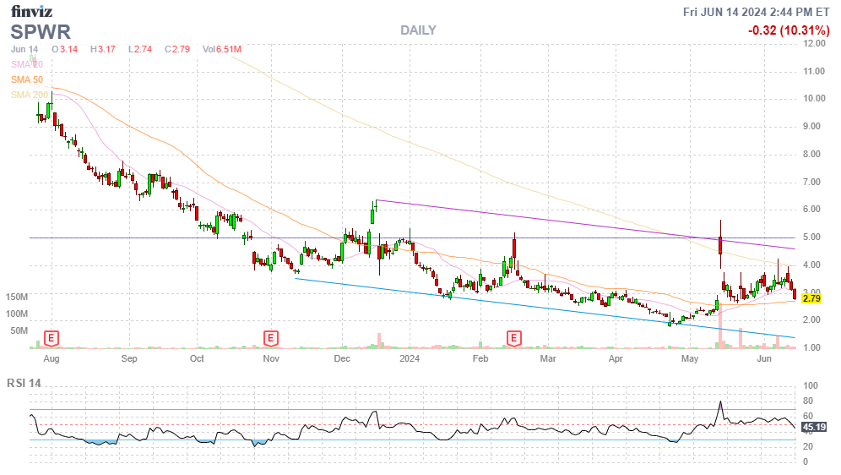Image resolution: width=841 pixels, height=475 pixels.
Task: Click the earnings E marker near August
Action: 52,339
